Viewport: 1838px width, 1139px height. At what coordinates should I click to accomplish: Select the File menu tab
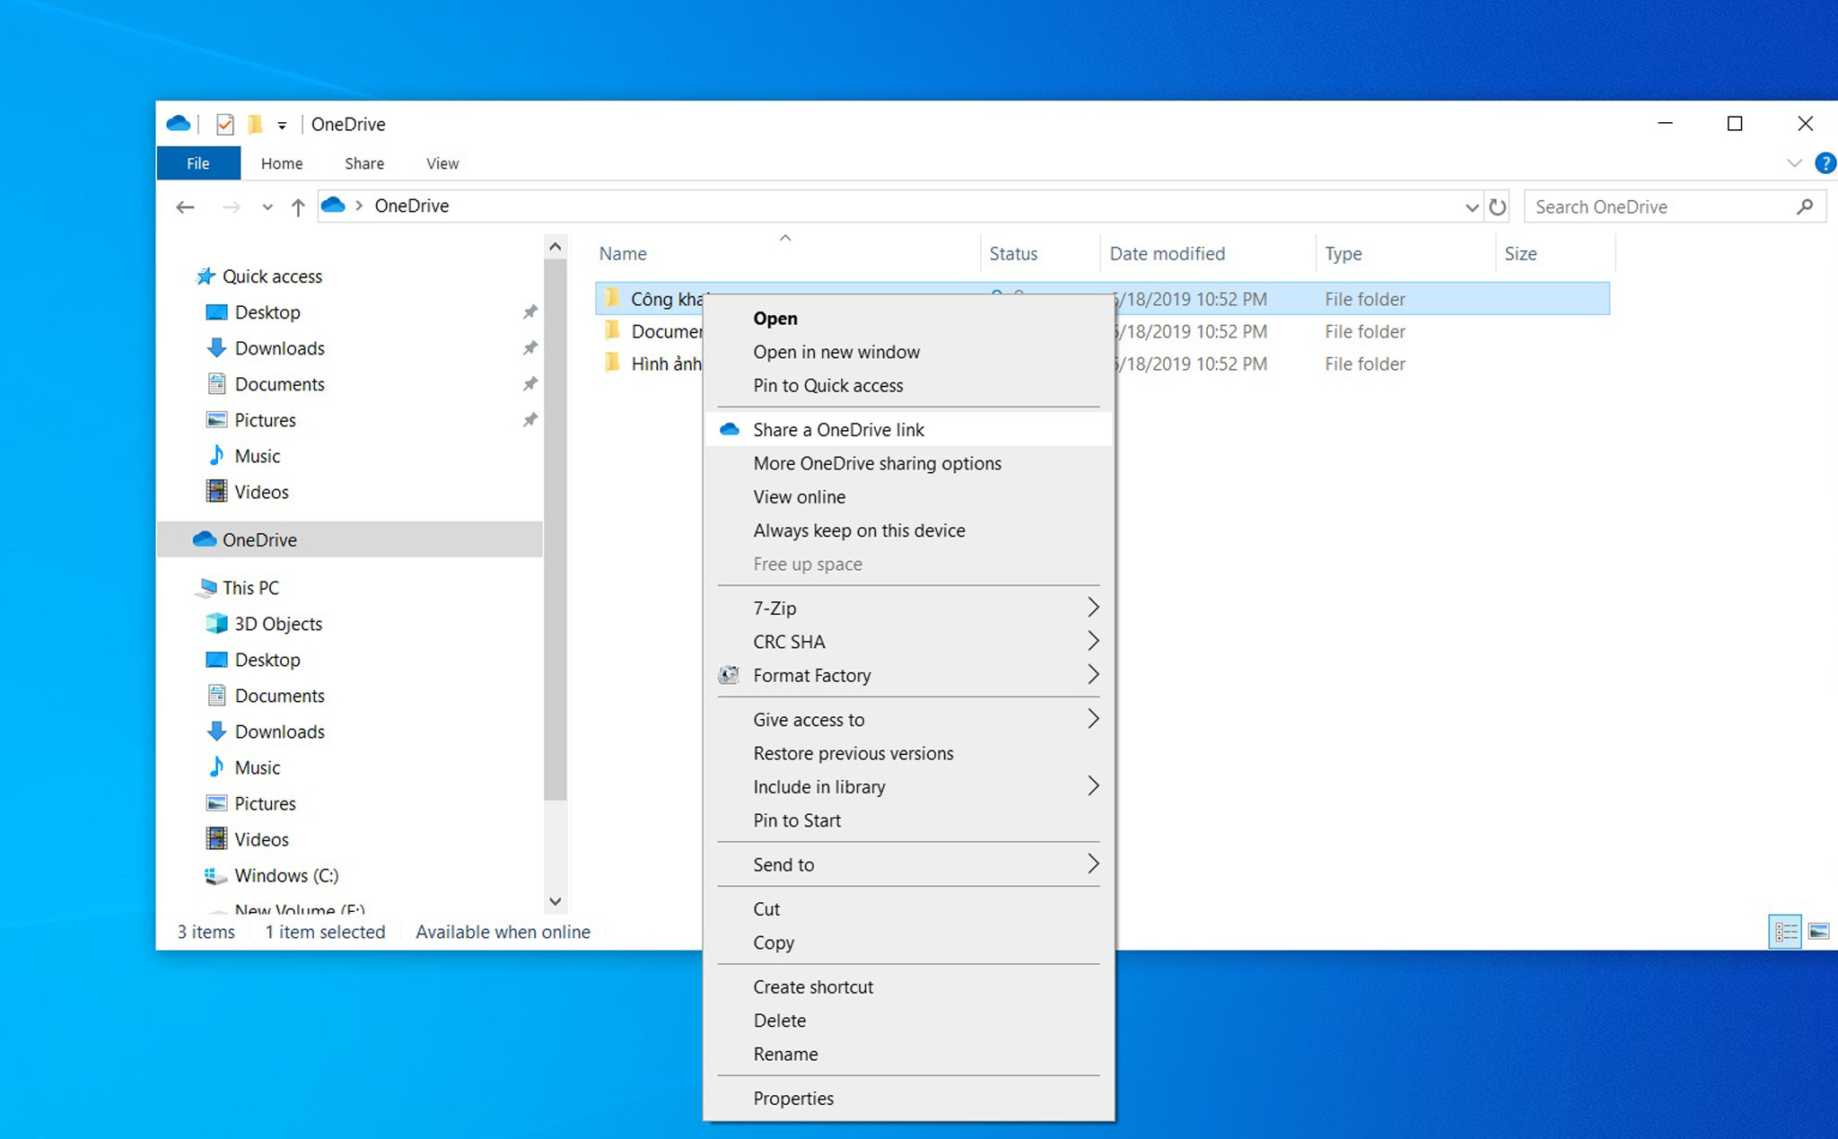[x=199, y=162]
